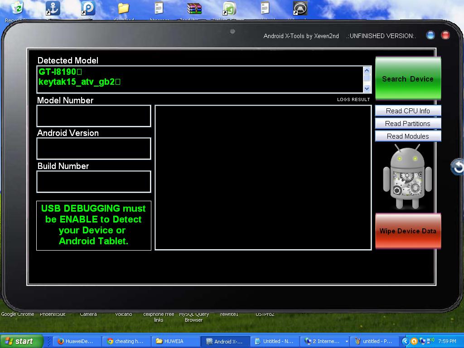The image size is (464, 348).
Task: Switch to Android X-... taskbar item
Action: tap(225, 342)
